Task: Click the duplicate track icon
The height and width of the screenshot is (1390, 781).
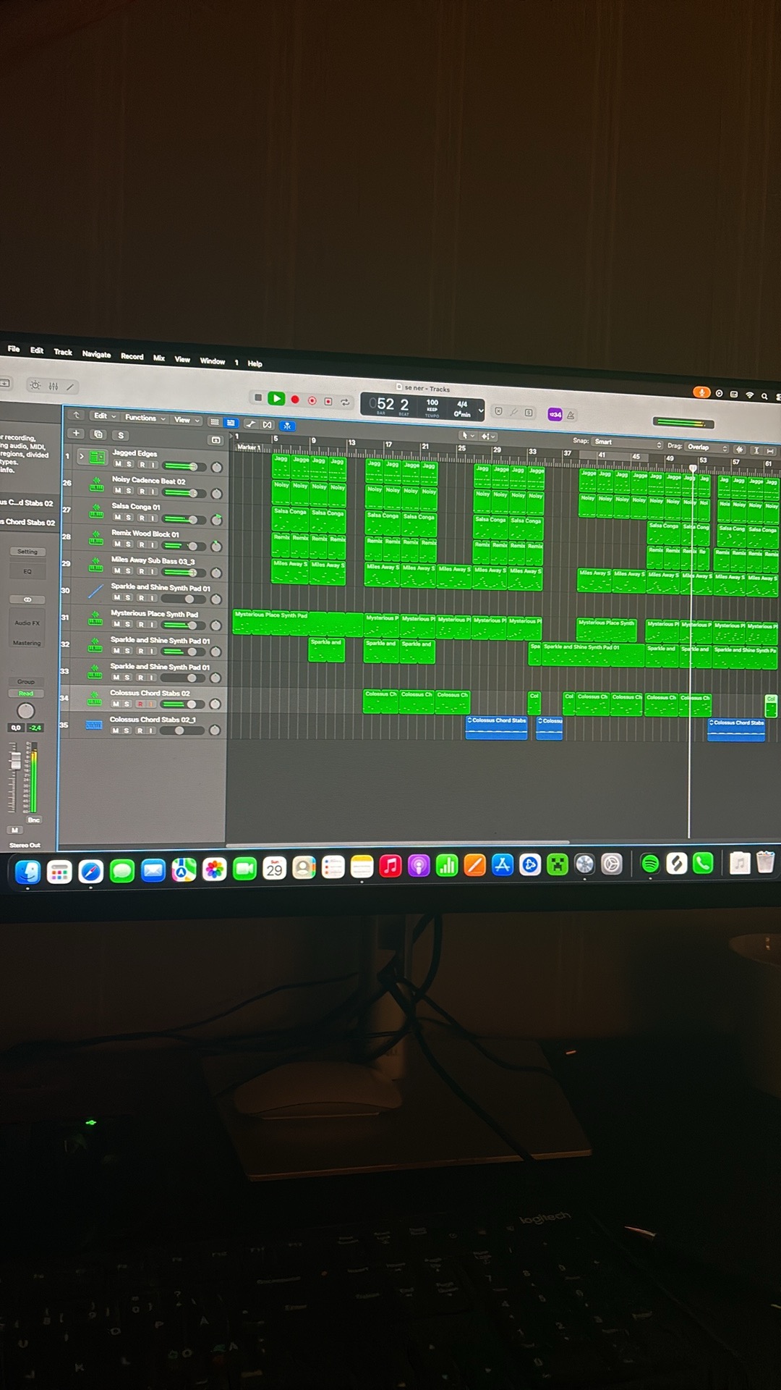Action: (99, 434)
